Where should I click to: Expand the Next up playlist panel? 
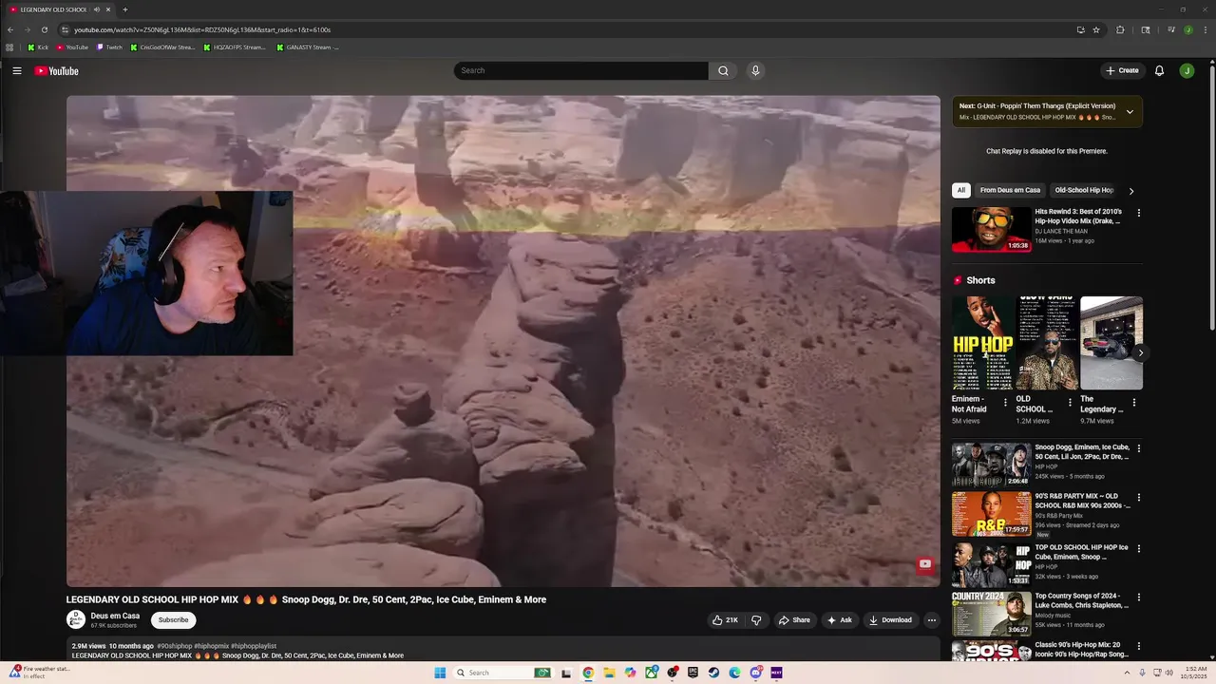click(x=1130, y=112)
